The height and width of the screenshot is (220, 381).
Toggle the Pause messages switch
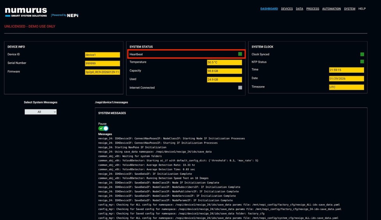[x=103, y=128]
